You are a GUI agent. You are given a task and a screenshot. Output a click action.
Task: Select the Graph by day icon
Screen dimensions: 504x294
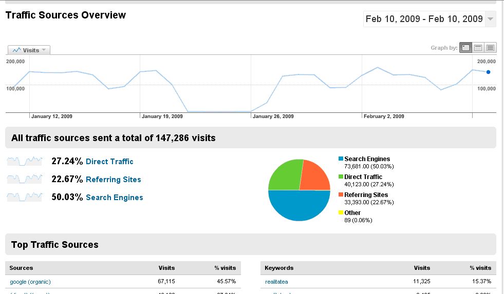pyautogui.click(x=466, y=48)
